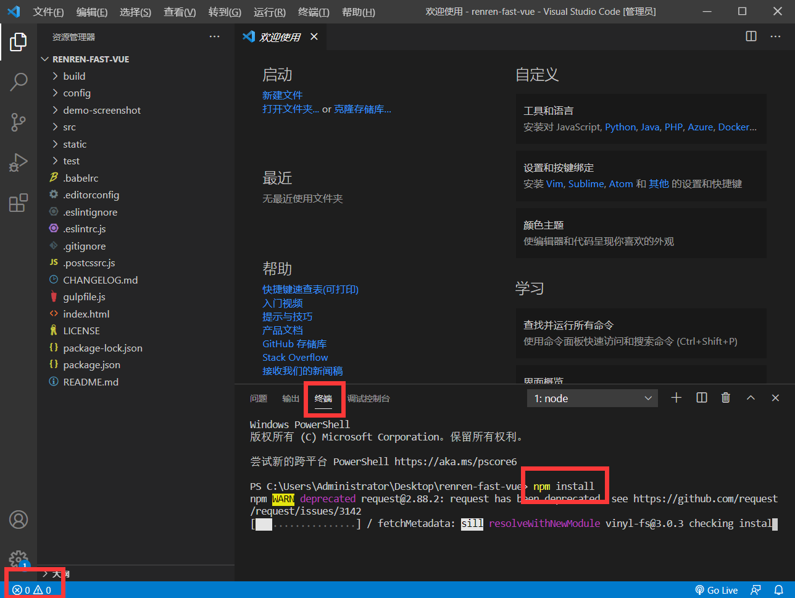
Task: Click the 颜色主题 card
Action: point(641,233)
